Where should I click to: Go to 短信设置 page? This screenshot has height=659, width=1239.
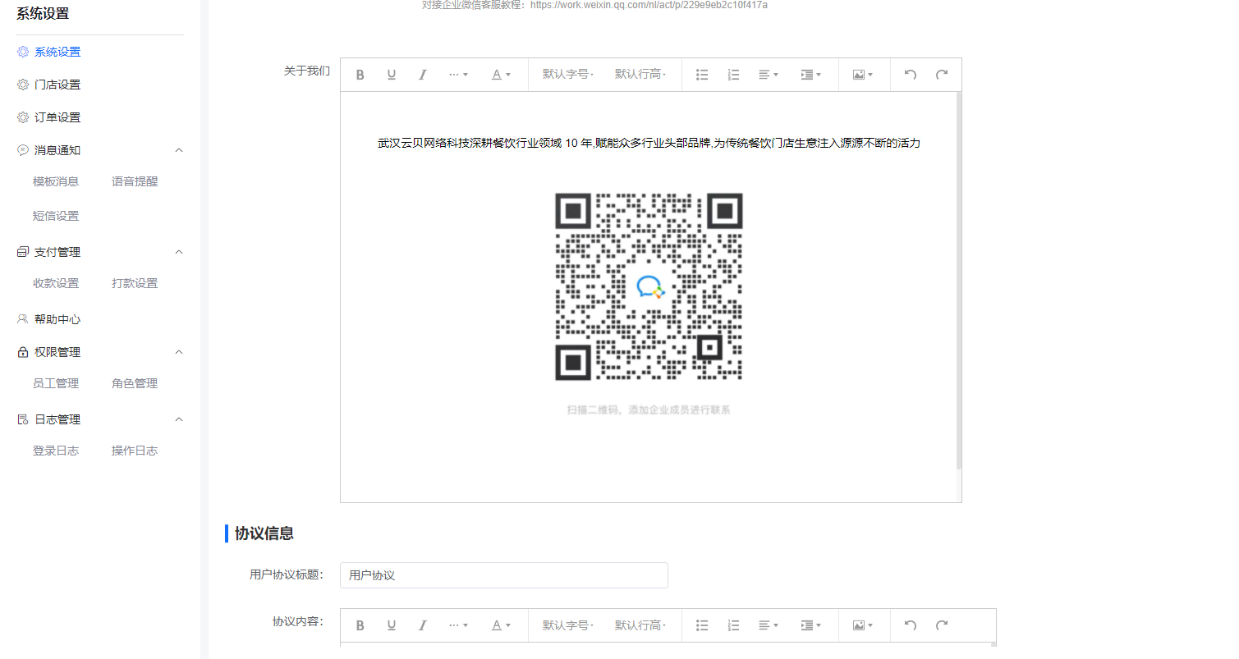(56, 216)
